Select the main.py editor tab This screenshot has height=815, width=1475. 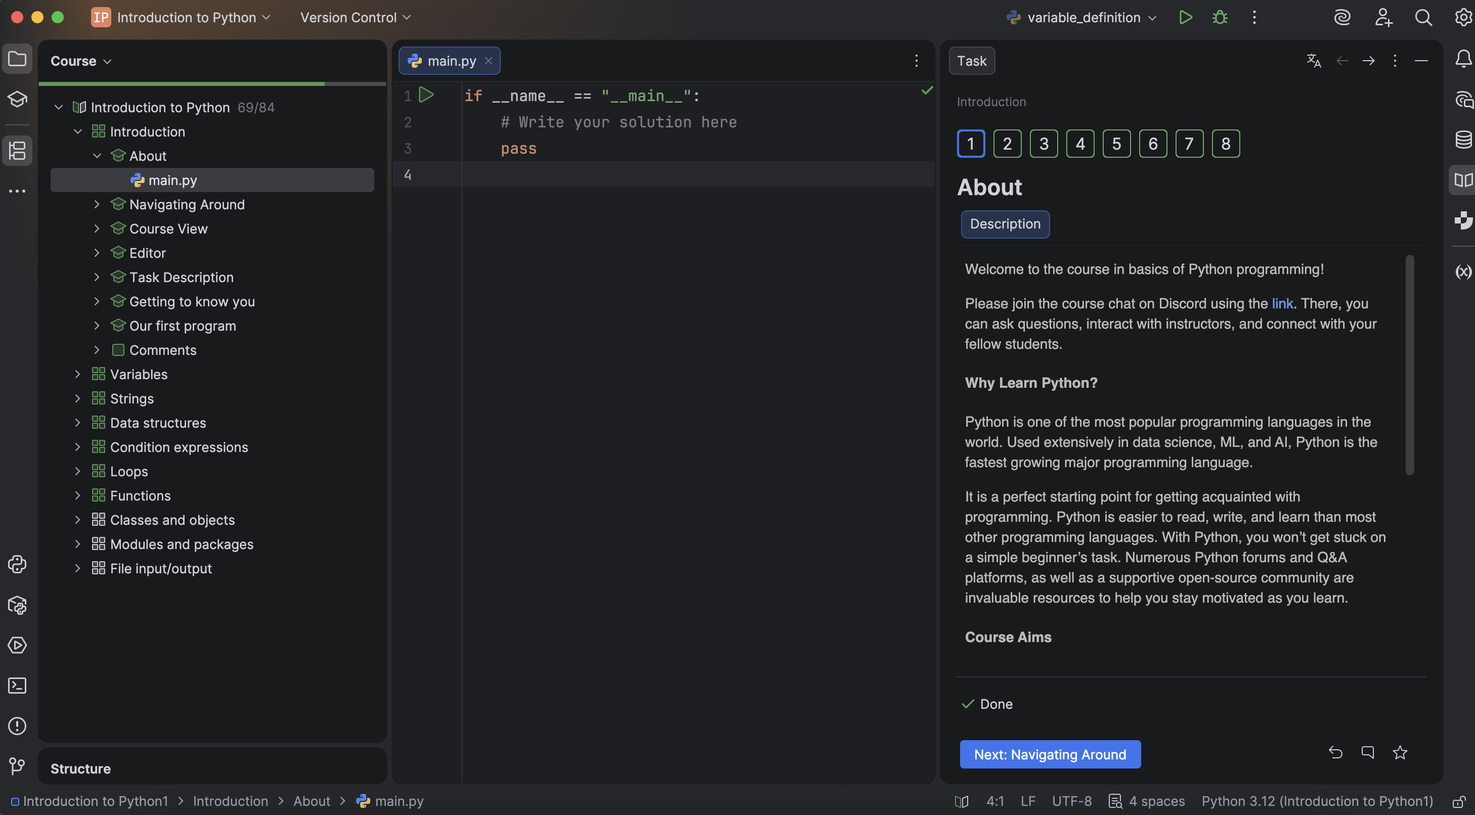coord(451,61)
